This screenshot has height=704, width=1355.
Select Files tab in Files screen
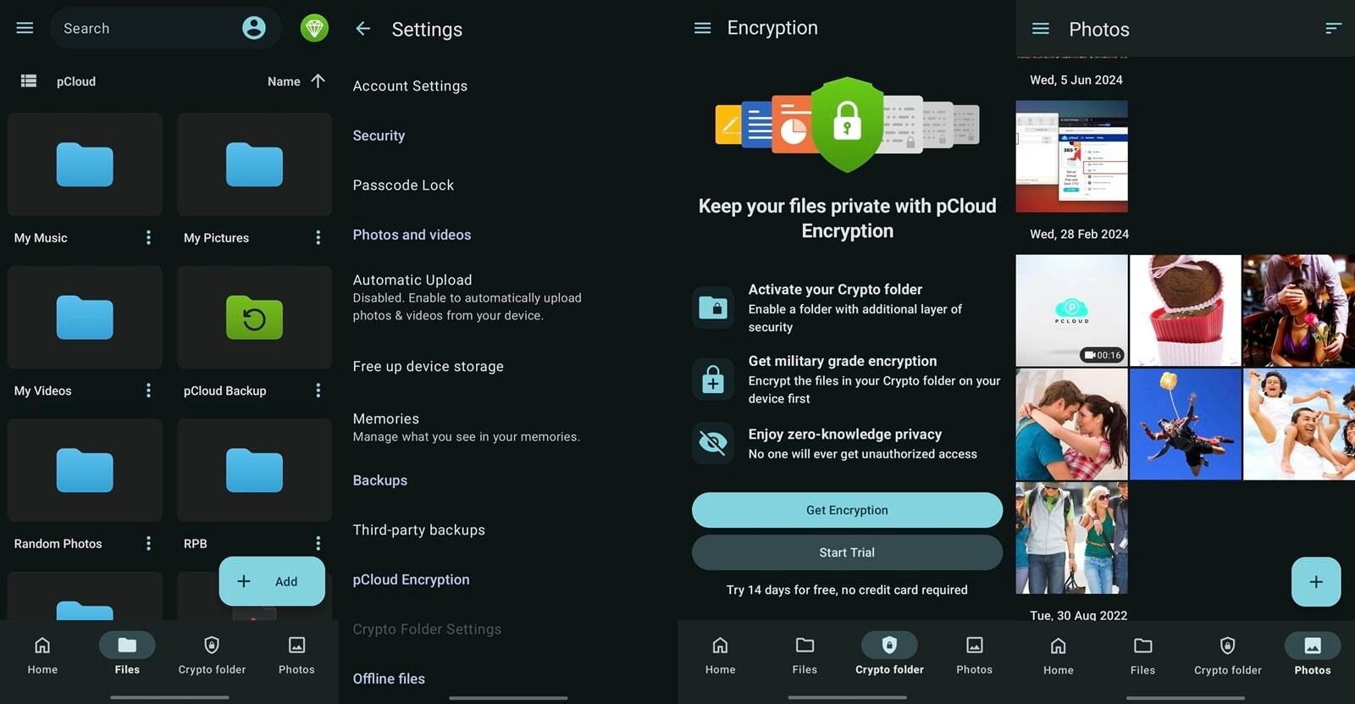pyautogui.click(x=127, y=656)
